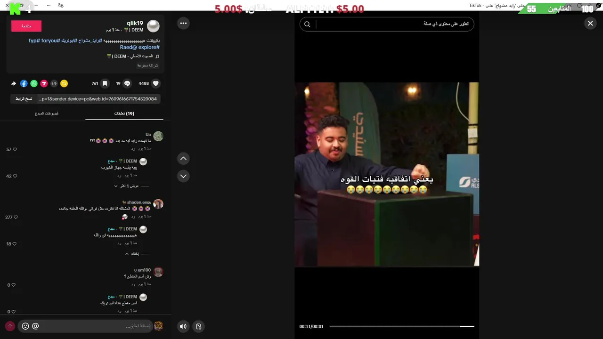The image size is (603, 339).
Task: Bookmark the video showing 761 saves
Action: pos(105,83)
